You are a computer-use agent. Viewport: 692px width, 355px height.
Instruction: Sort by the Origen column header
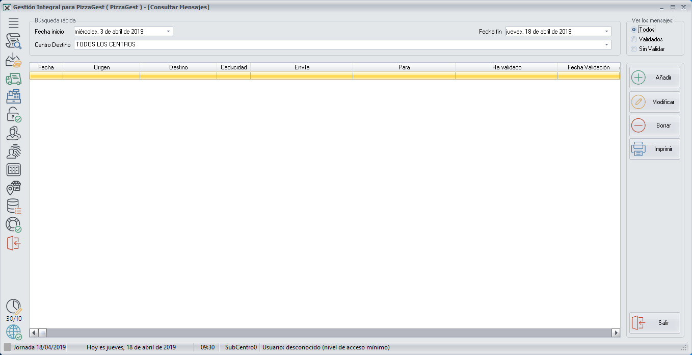pyautogui.click(x=101, y=67)
